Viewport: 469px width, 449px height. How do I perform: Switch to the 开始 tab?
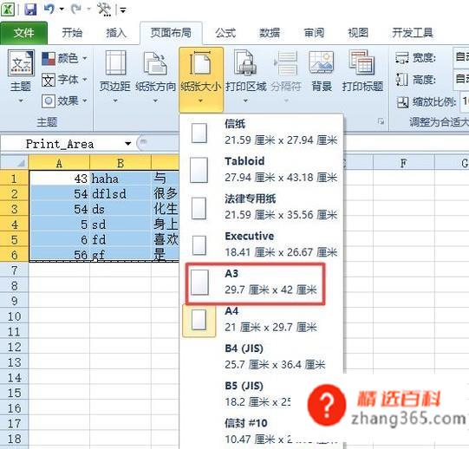coord(72,32)
